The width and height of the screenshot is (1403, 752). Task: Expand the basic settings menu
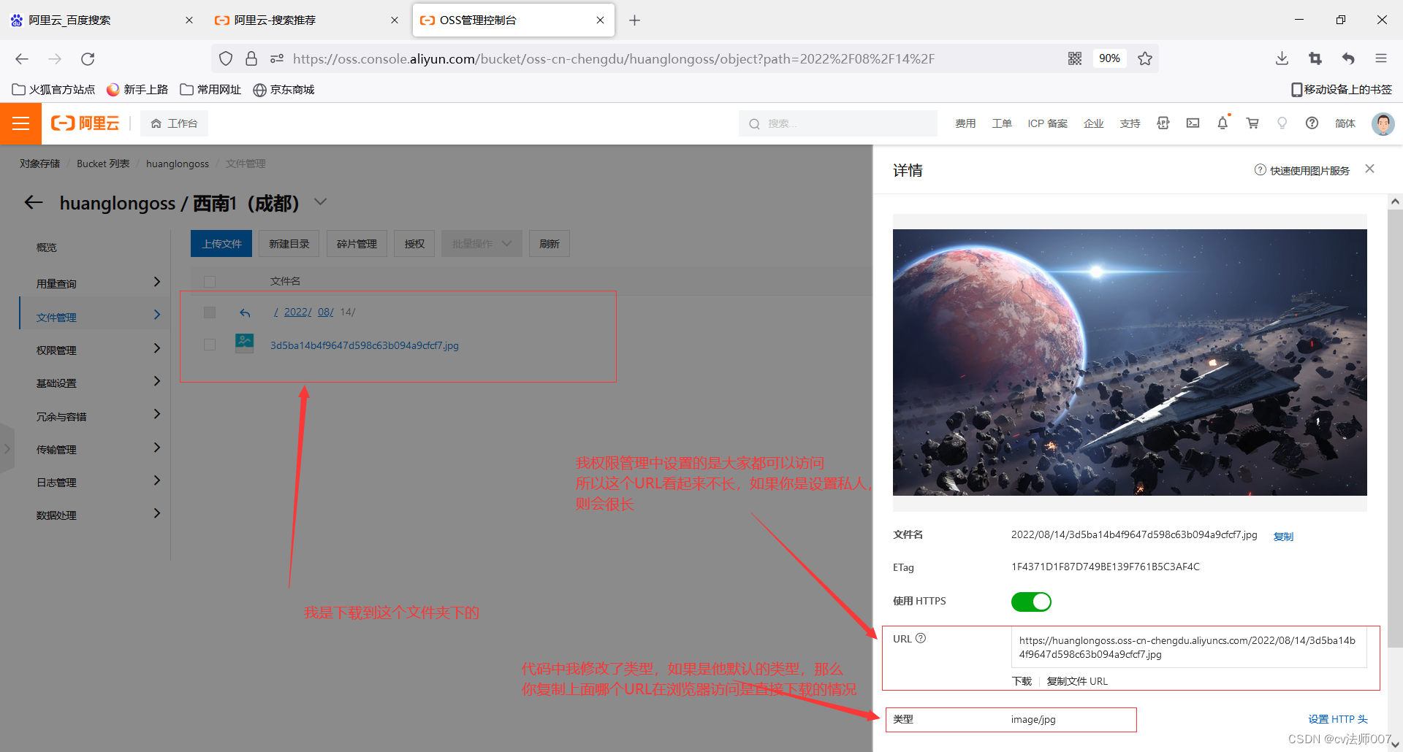coord(156,381)
